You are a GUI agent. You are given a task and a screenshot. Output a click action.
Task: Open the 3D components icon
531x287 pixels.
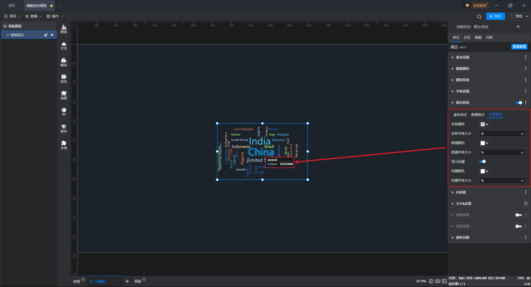pyautogui.click(x=64, y=111)
